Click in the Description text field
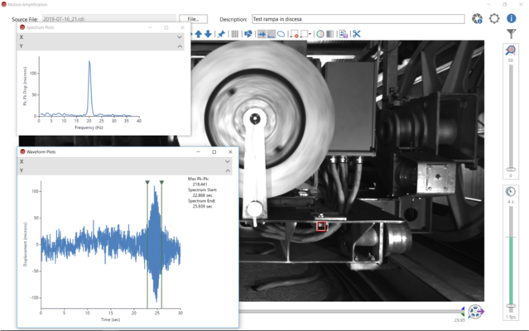Image resolution: width=529 pixels, height=331 pixels. tap(358, 18)
